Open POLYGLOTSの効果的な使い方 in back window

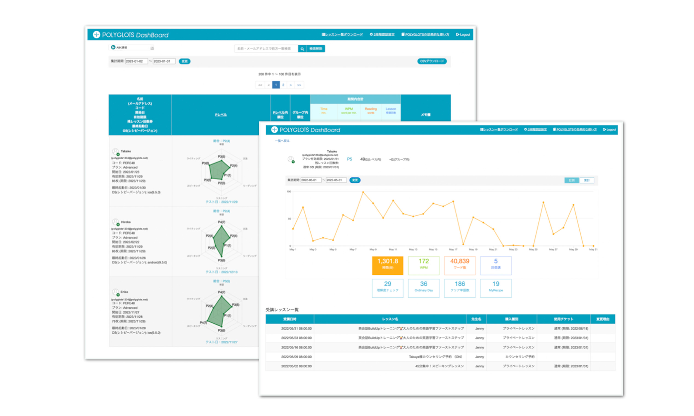coord(425,34)
